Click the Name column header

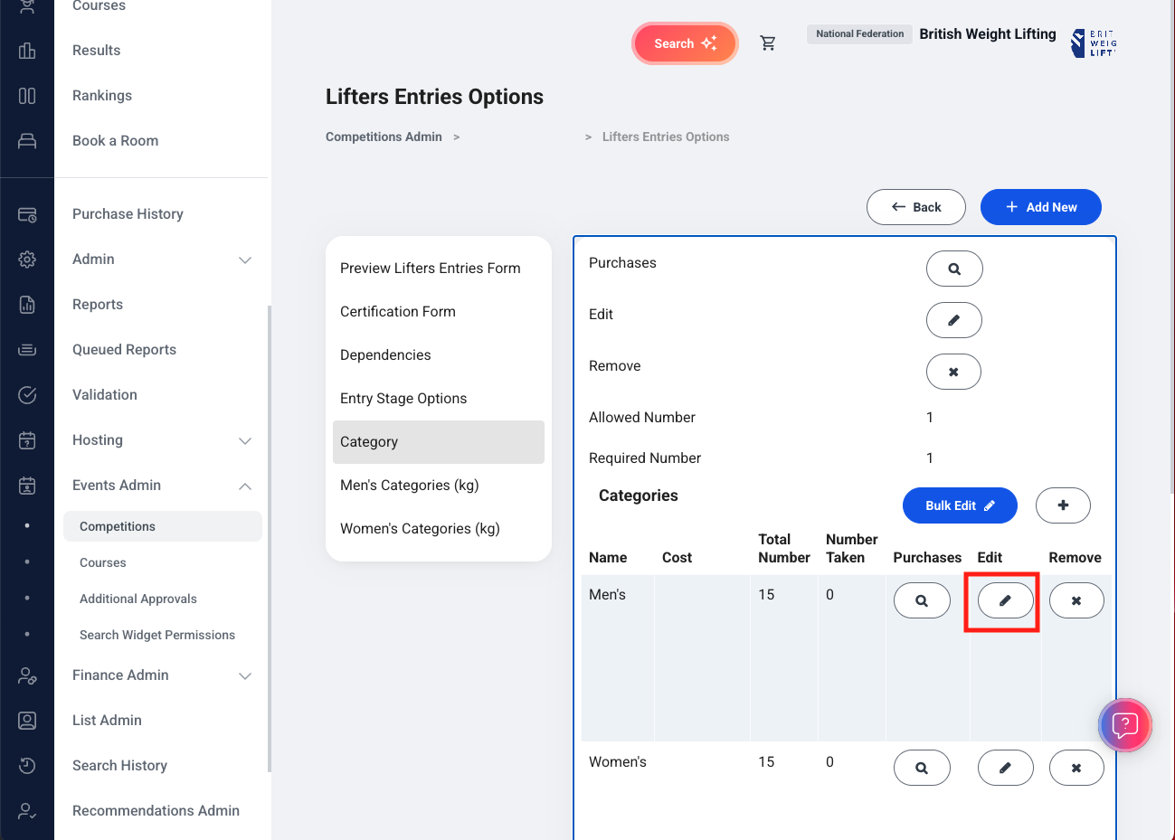pyautogui.click(x=608, y=558)
